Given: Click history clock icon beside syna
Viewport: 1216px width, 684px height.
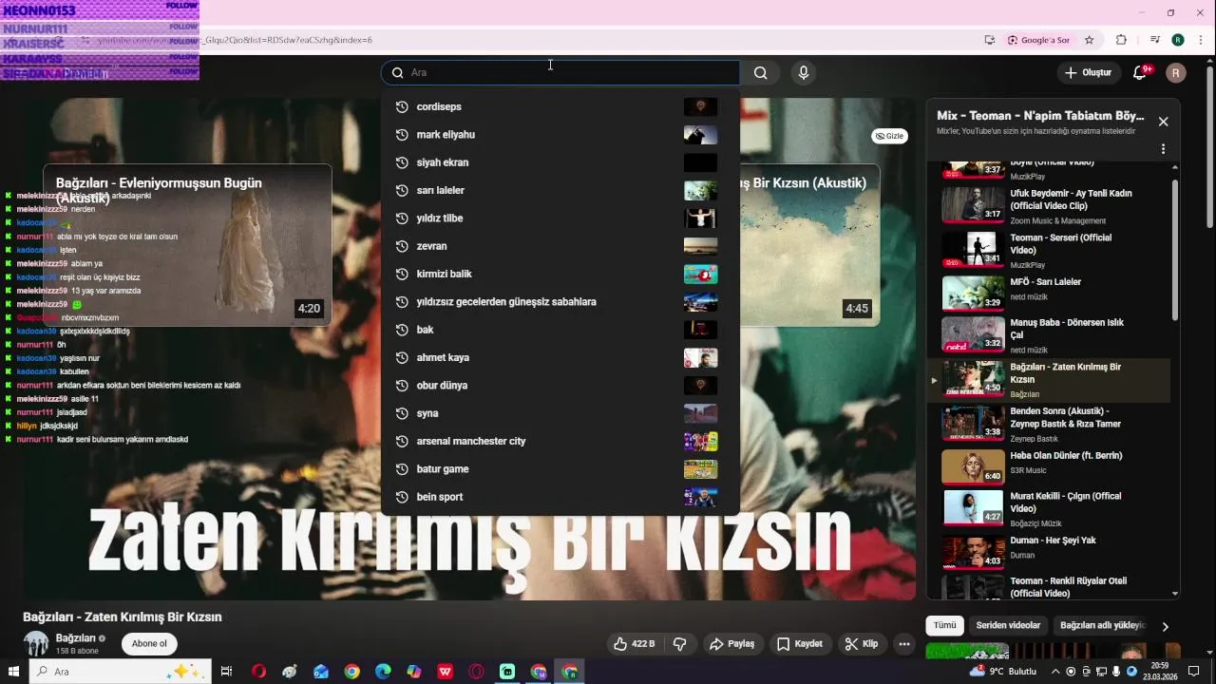Looking at the screenshot, I should 402,413.
